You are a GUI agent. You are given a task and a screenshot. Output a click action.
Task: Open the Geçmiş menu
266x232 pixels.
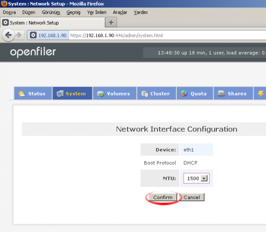coord(73,12)
